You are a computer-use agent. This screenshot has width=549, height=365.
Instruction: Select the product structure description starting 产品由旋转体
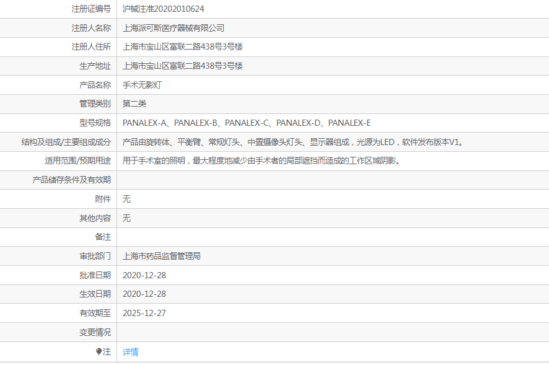tap(294, 142)
